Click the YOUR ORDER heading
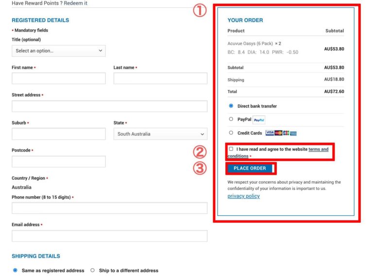This screenshot has height=279, width=373. pyautogui.click(x=245, y=20)
